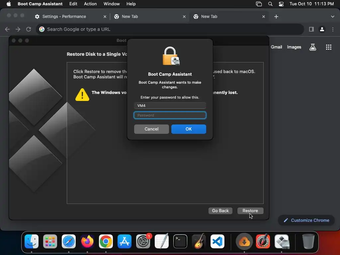Open the Help menu
This screenshot has width=340, height=255.
(x=131, y=4)
